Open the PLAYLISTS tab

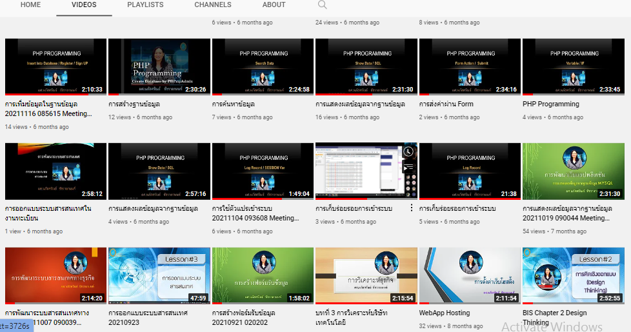[x=145, y=5]
